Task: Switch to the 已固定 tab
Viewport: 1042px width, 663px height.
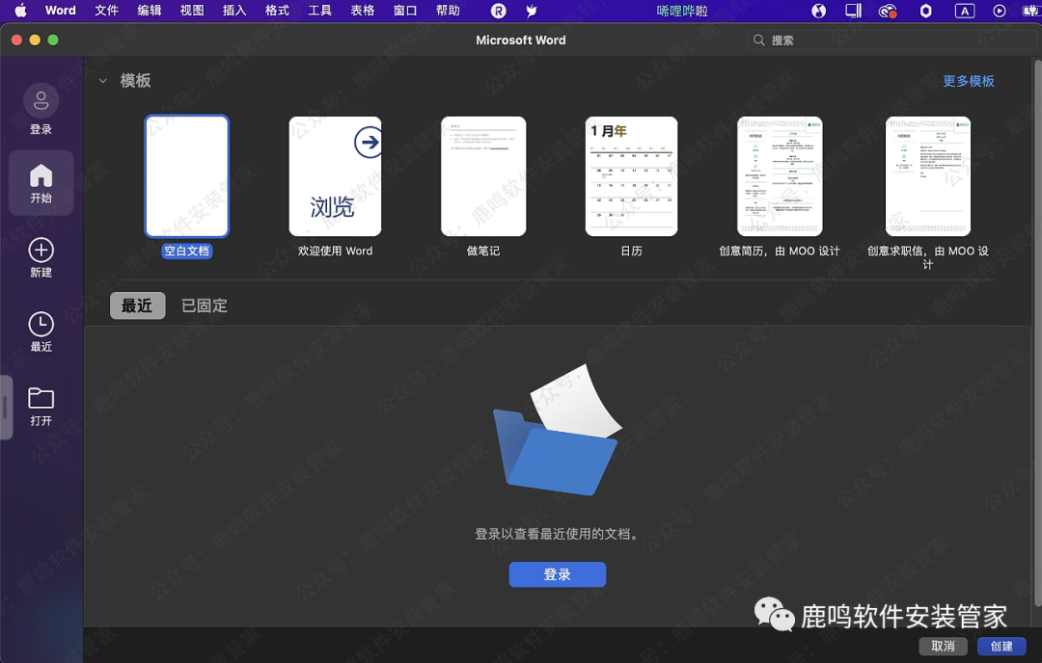Action: pyautogui.click(x=204, y=305)
